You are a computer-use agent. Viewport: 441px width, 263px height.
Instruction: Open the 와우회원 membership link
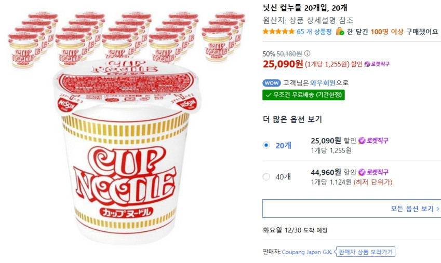coord(323,83)
